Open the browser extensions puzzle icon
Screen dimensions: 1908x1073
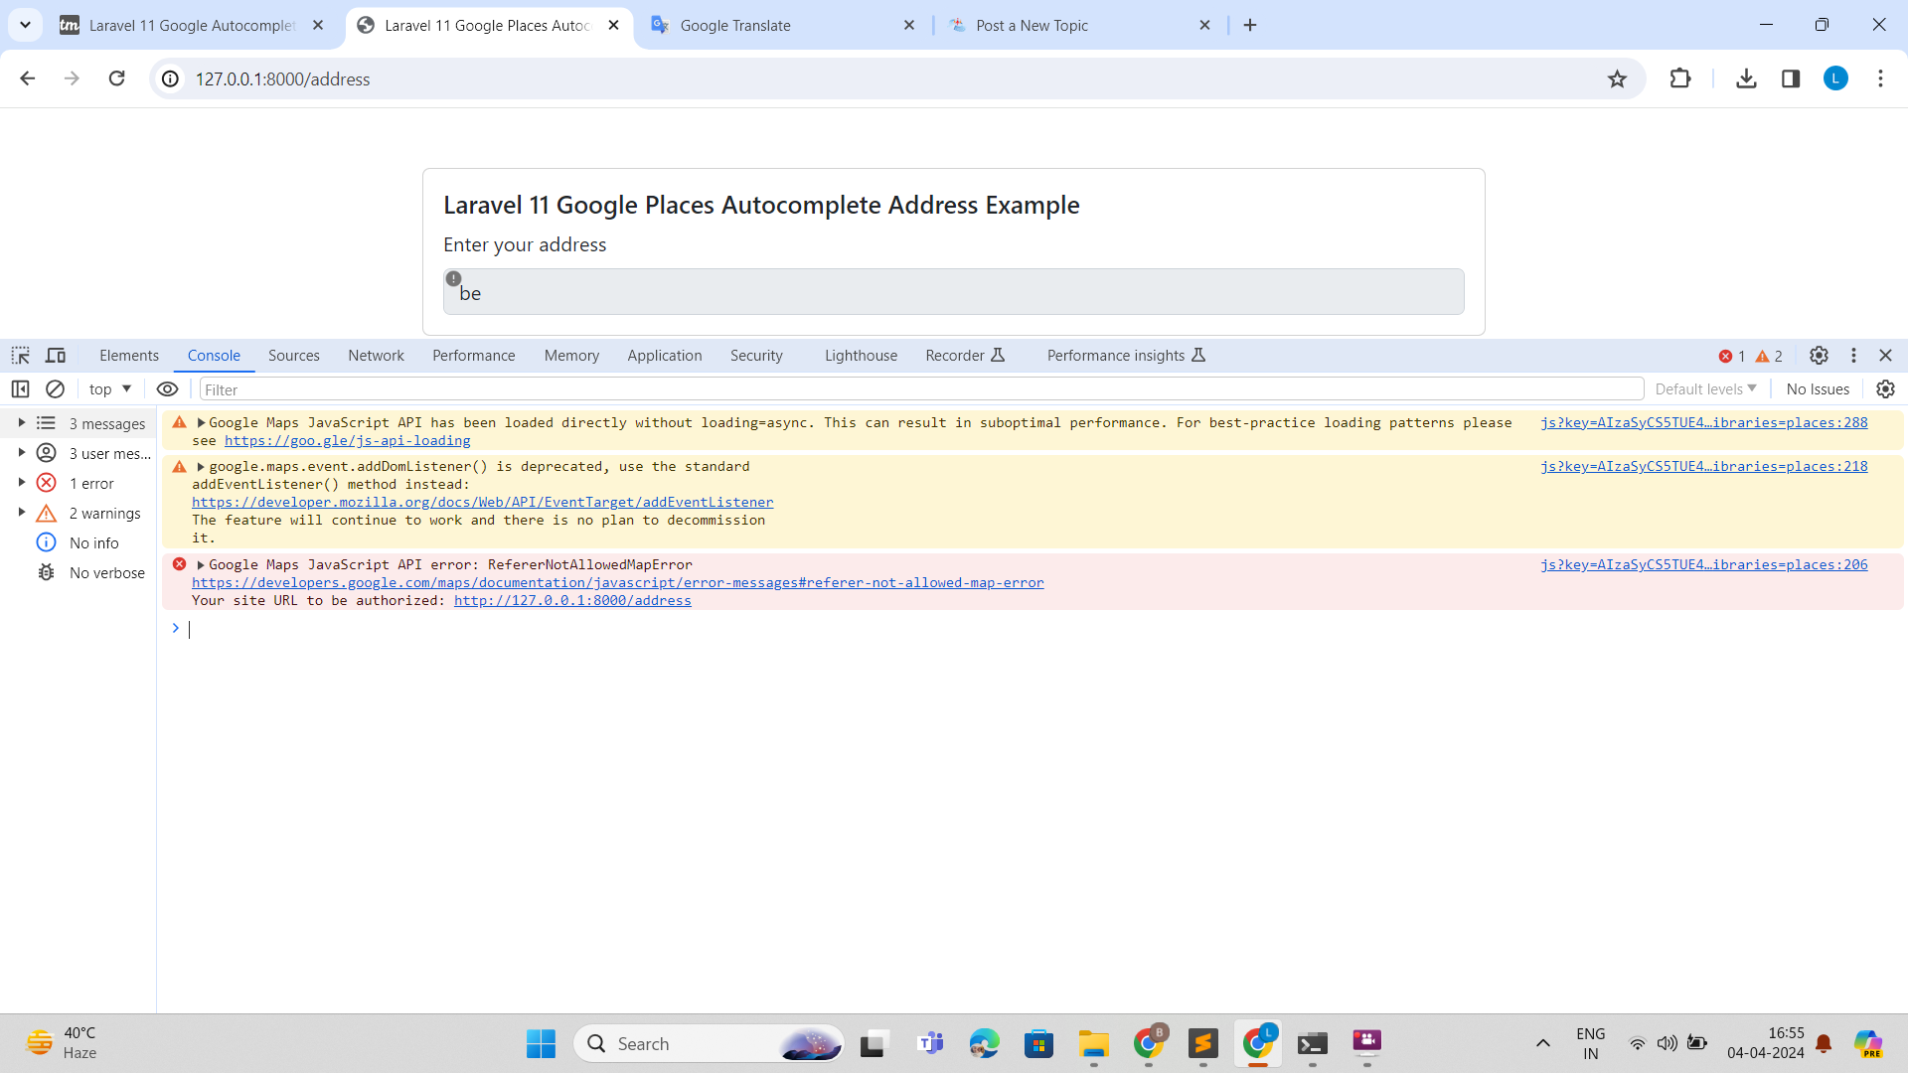pos(1680,78)
